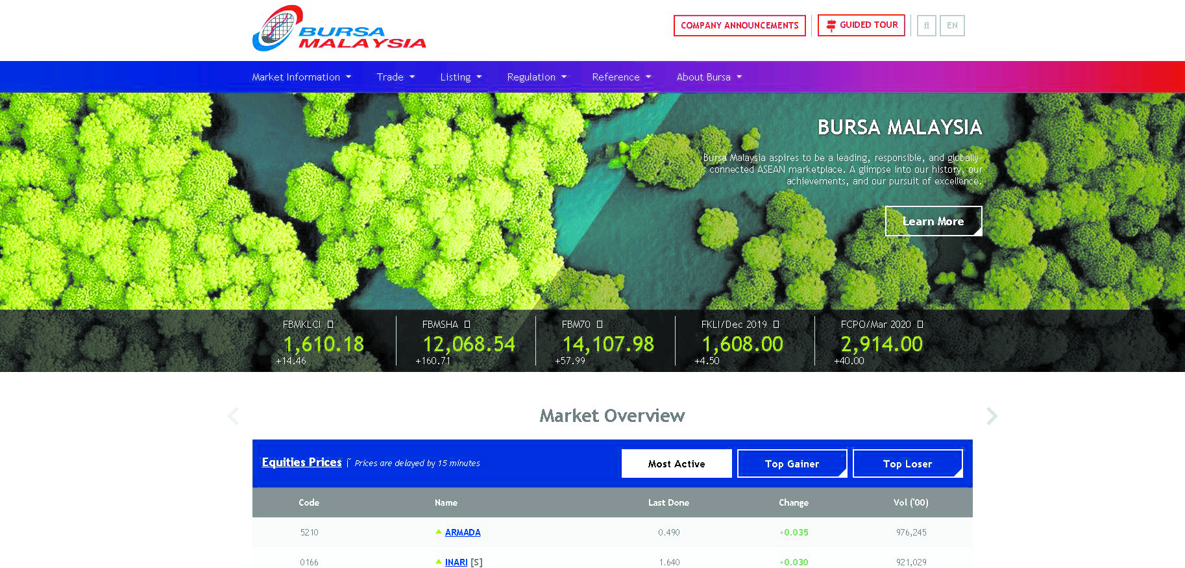Click the icon next to FBMKLCI

click(330, 324)
